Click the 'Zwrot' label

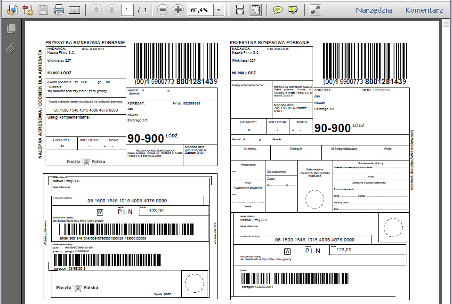(x=271, y=179)
